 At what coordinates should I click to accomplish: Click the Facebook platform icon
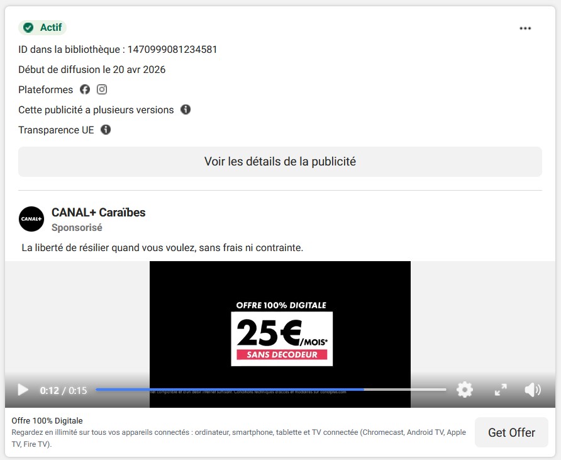[85, 89]
